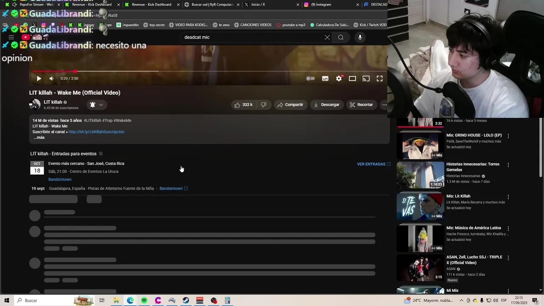This screenshot has width=544, height=306.
Task: Expand the description with ...más
Action: (39, 137)
